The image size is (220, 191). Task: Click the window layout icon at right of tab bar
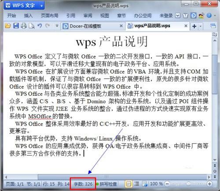click(x=213, y=26)
